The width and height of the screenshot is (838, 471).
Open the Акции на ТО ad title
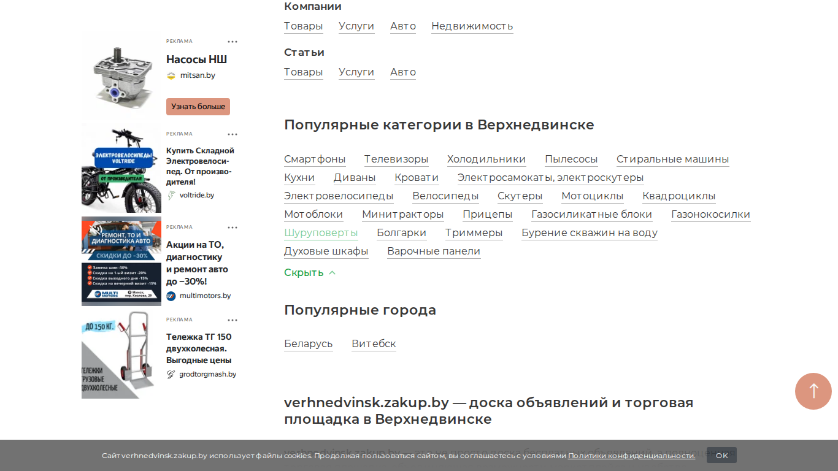tap(197, 263)
